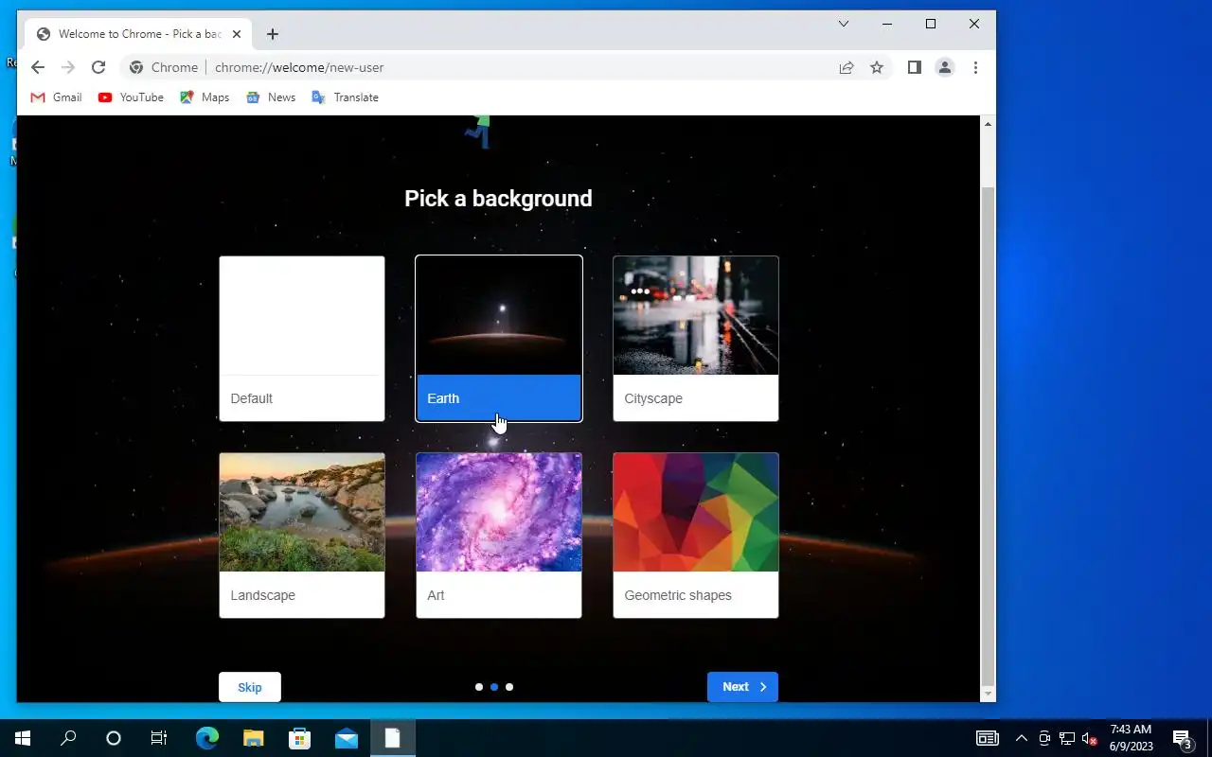This screenshot has height=757, width=1212.
Task: Expand the tab search chevron
Action: 844,24
